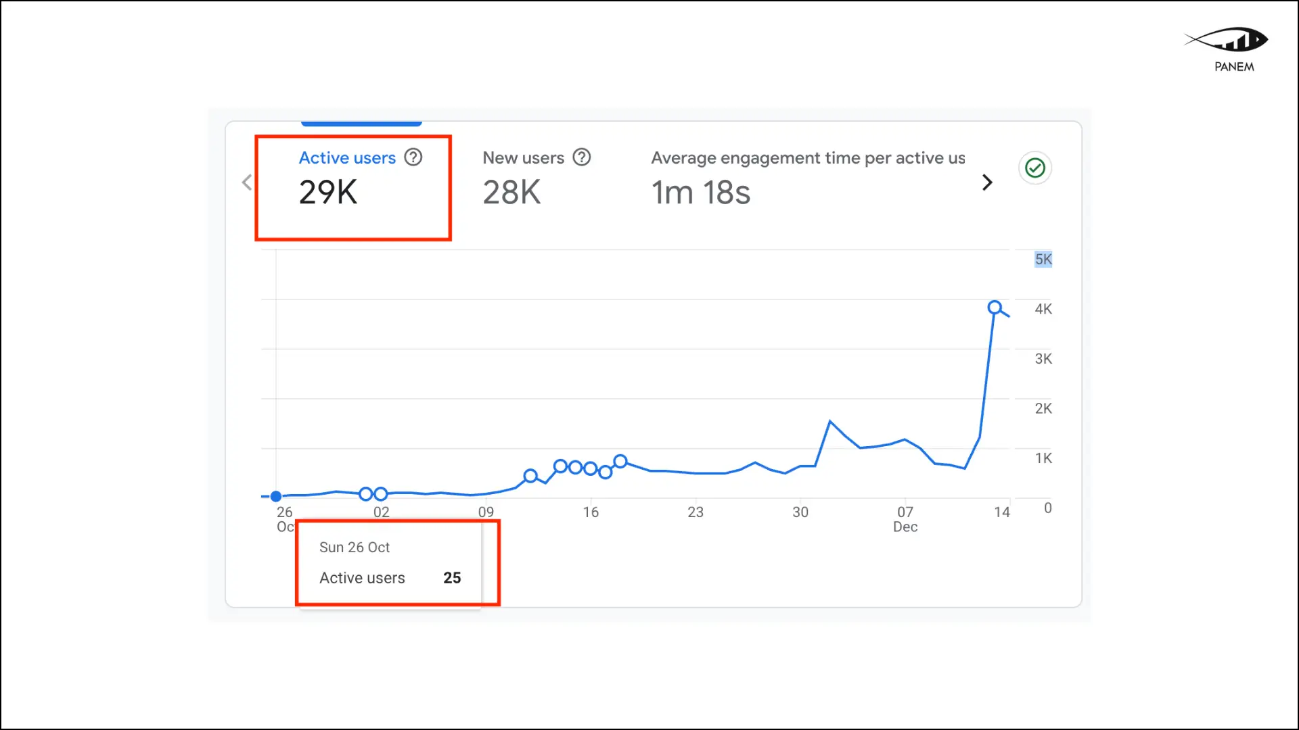Click the 4K y-axis label
Image resolution: width=1299 pixels, height=730 pixels.
click(1043, 310)
